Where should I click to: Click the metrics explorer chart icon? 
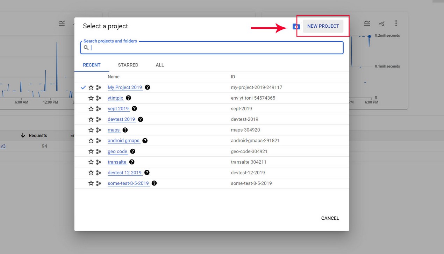pos(381,23)
